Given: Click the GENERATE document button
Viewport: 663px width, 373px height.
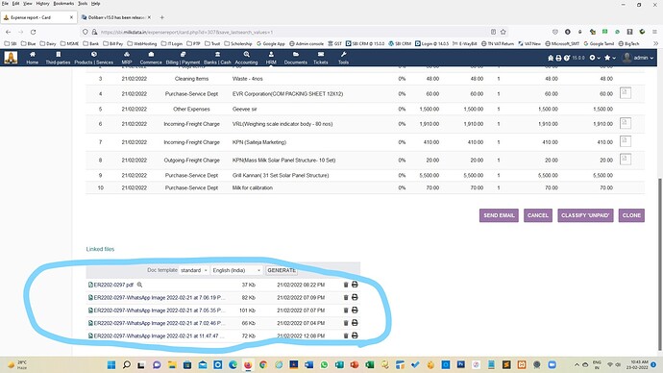Looking at the screenshot, I should tap(282, 270).
